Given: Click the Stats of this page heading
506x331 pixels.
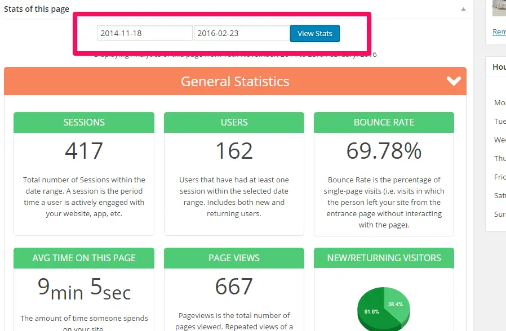Looking at the screenshot, I should pyautogui.click(x=37, y=9).
